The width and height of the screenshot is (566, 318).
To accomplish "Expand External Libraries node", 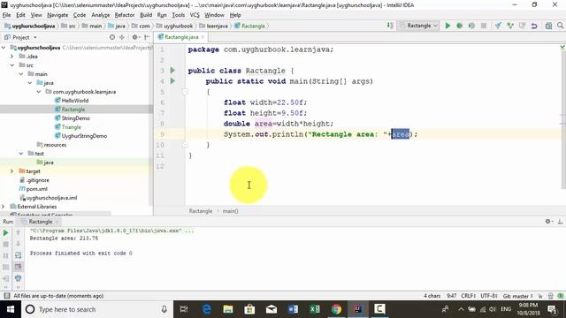I will [4, 207].
